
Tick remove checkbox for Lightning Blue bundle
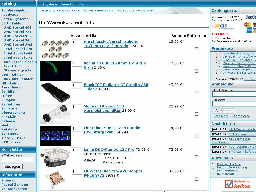(197, 135)
